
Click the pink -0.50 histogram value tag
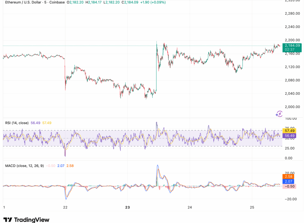[289, 187]
